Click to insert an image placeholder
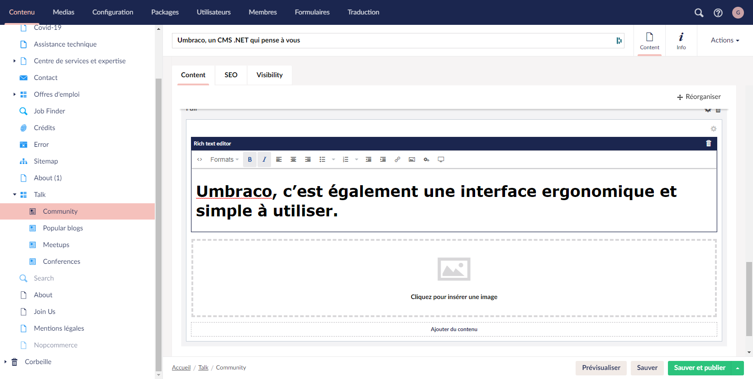Viewport: 753px width, 379px height. 454,278
